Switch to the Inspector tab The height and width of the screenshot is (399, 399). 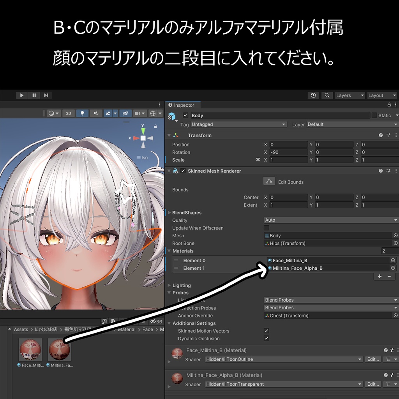[x=182, y=105]
